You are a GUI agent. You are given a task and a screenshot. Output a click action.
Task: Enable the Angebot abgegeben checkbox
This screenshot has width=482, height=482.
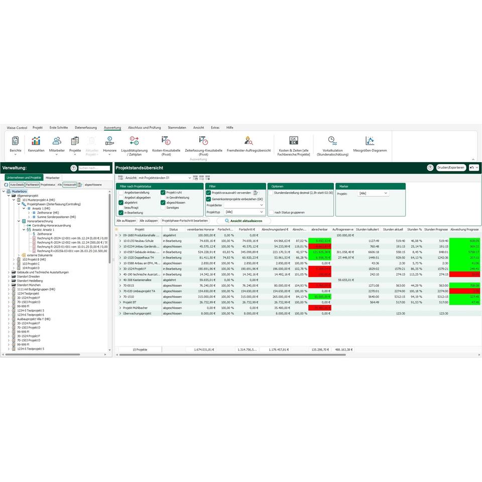(x=121, y=198)
